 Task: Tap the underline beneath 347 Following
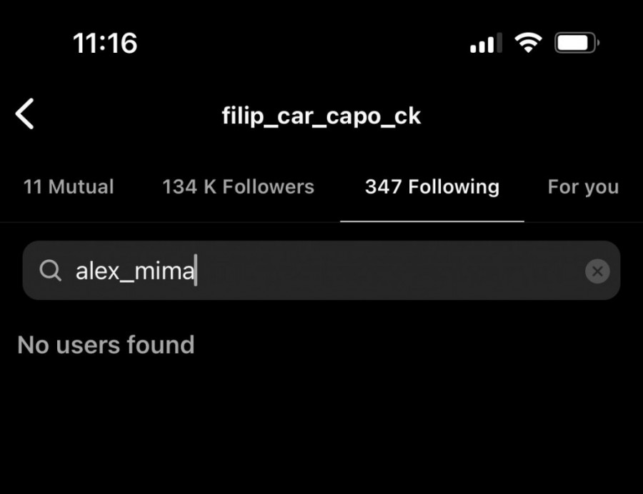point(432,221)
